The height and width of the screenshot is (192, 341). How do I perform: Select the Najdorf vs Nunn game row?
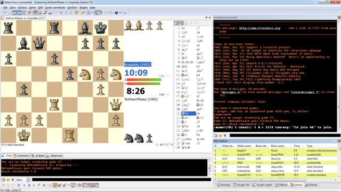[276, 150]
